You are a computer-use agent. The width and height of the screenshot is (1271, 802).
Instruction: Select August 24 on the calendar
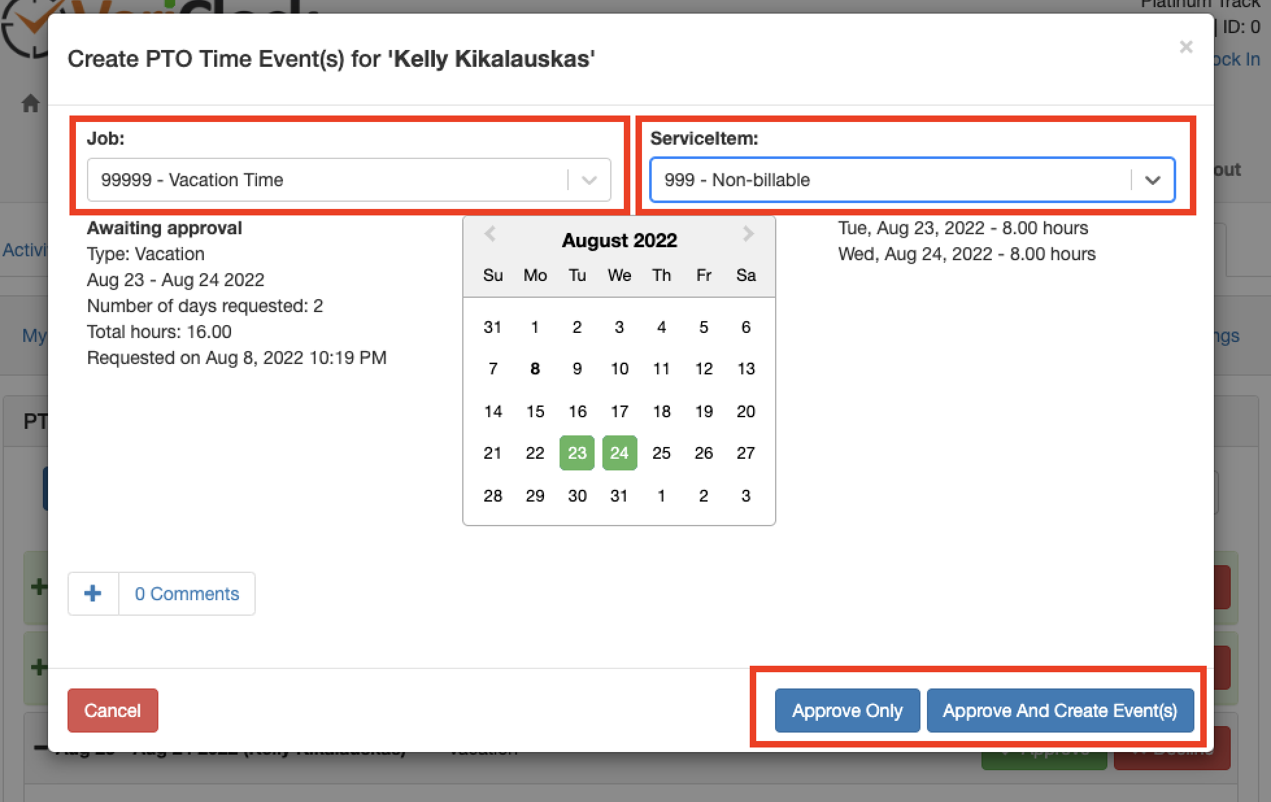[619, 453]
